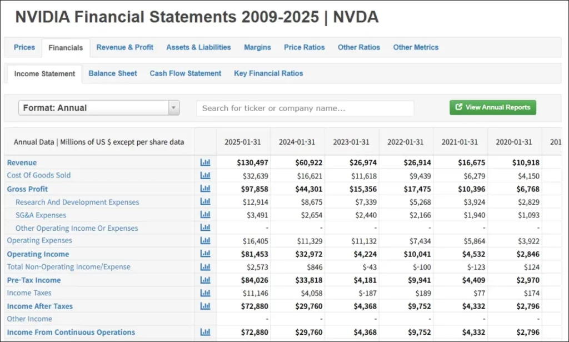Select the $60,922 revenue value
This screenshot has height=342, width=569.
pyautogui.click(x=309, y=162)
